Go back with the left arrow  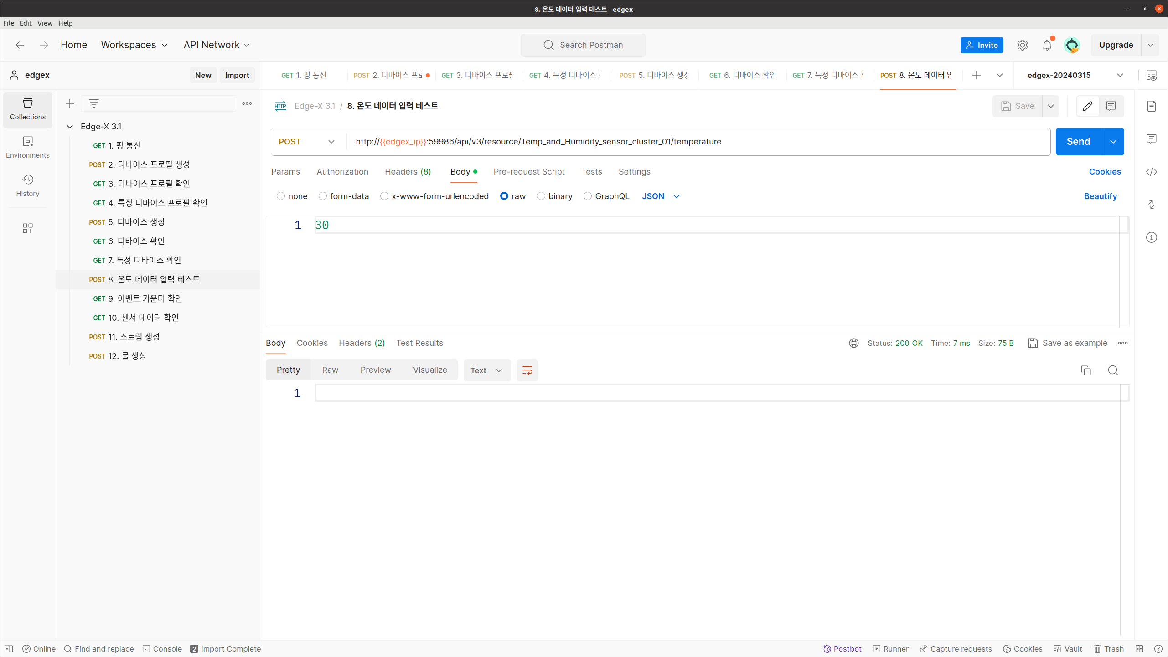click(20, 45)
